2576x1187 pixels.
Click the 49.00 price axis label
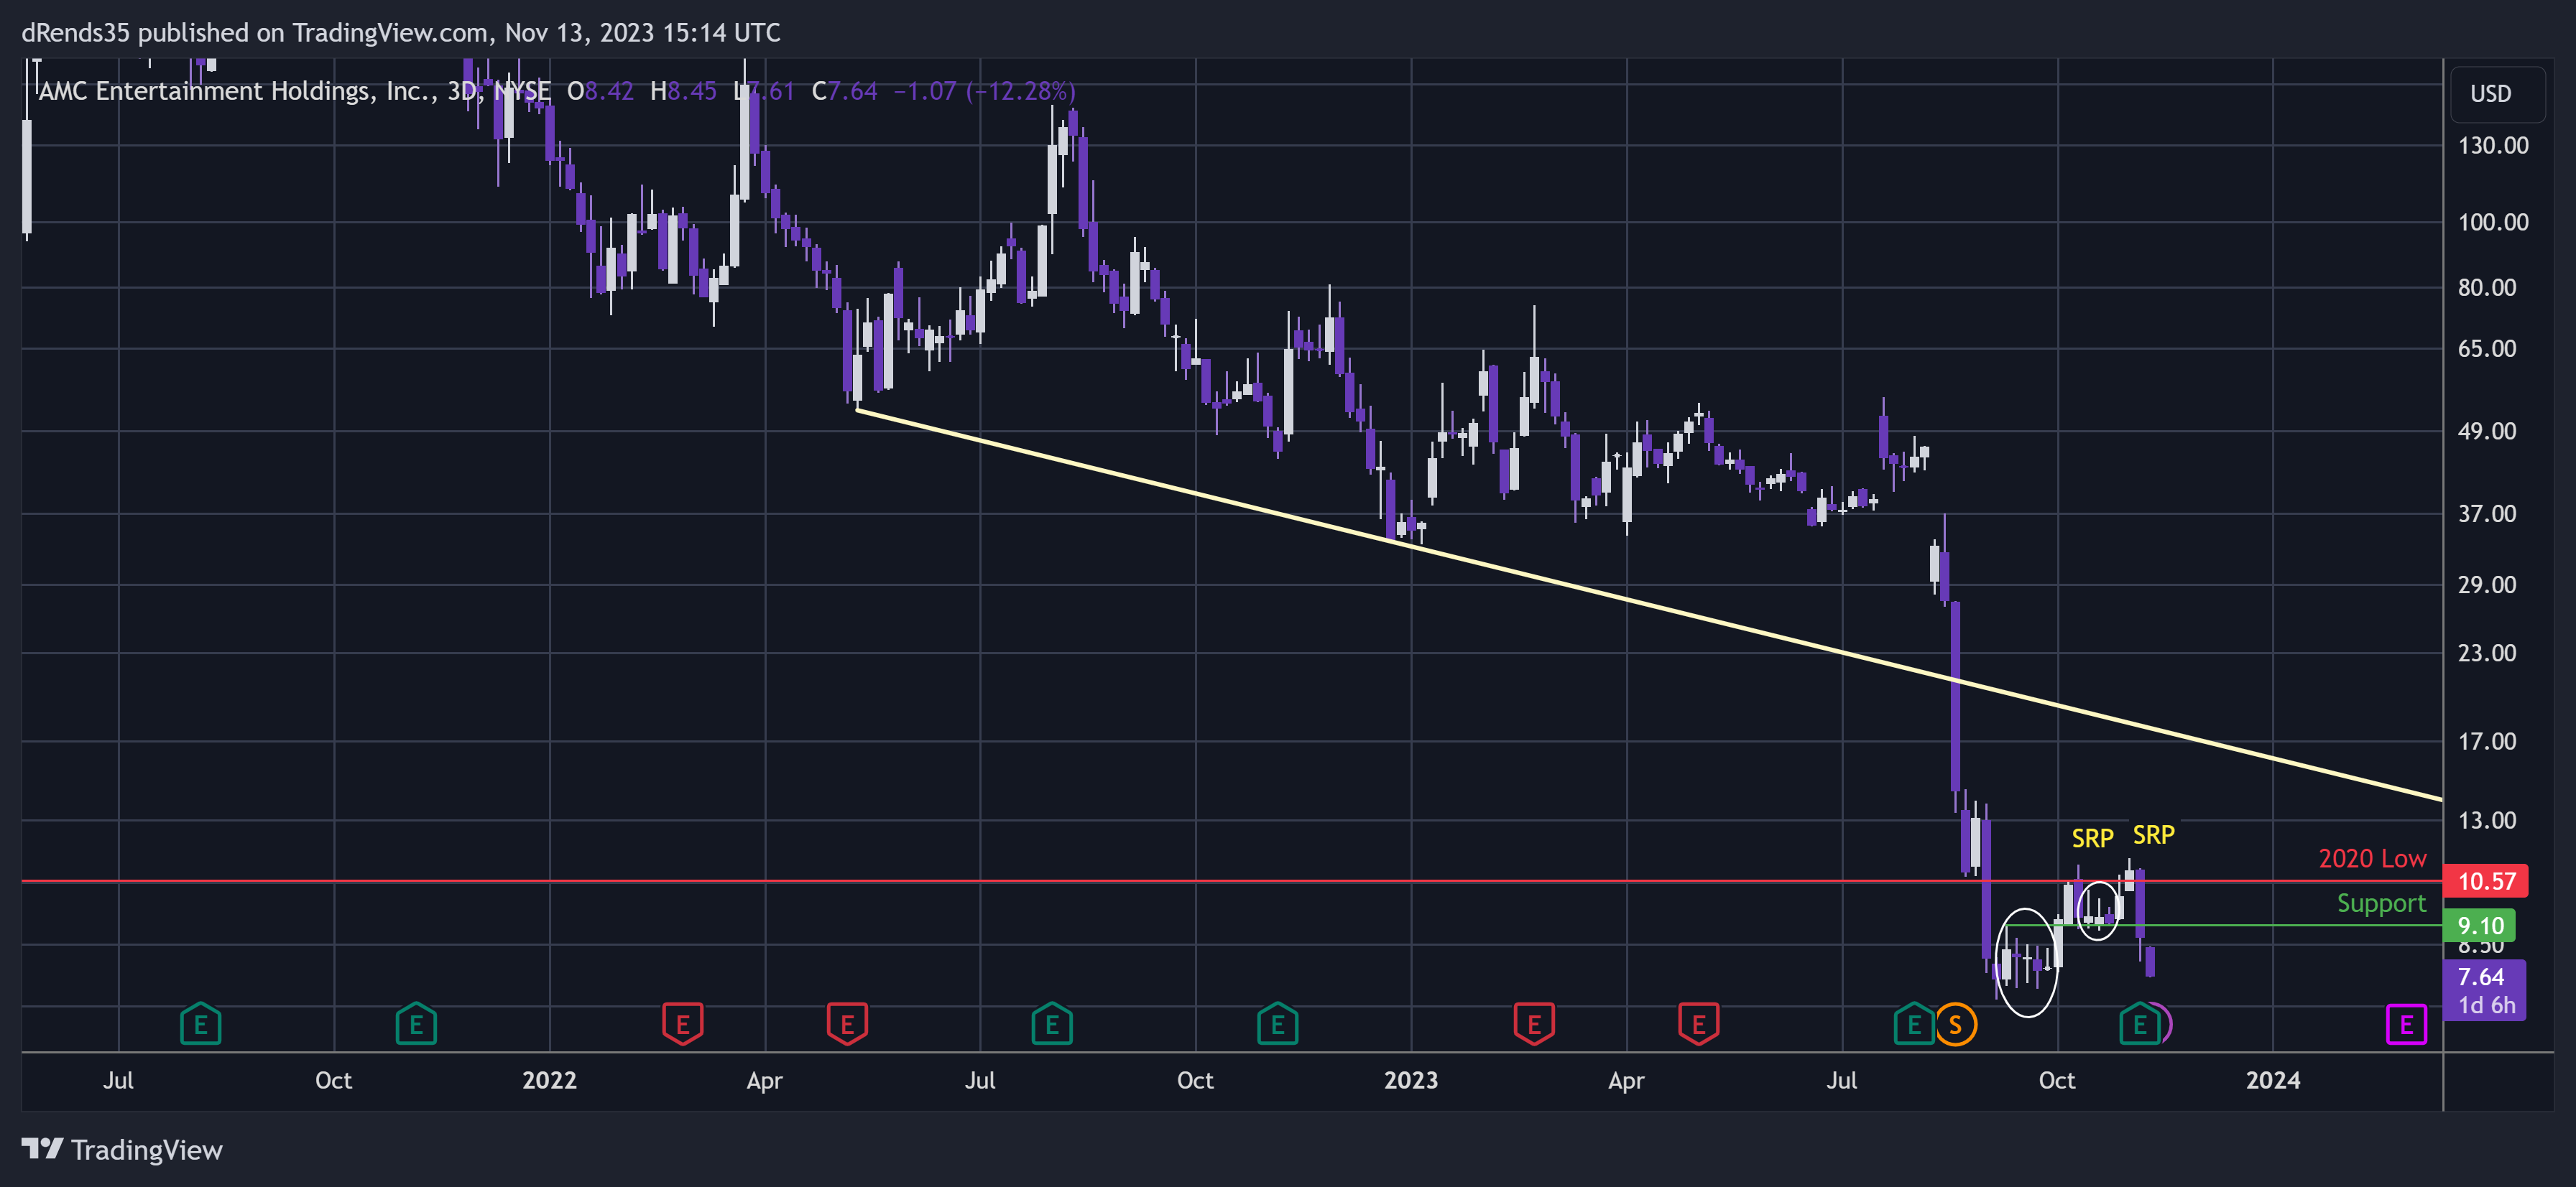point(2487,431)
